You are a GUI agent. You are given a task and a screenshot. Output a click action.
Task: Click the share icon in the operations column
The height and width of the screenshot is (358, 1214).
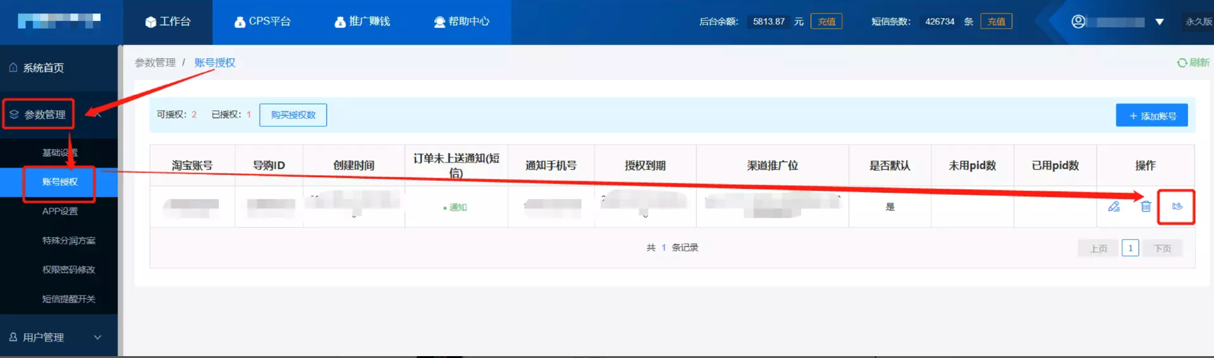coord(1177,206)
